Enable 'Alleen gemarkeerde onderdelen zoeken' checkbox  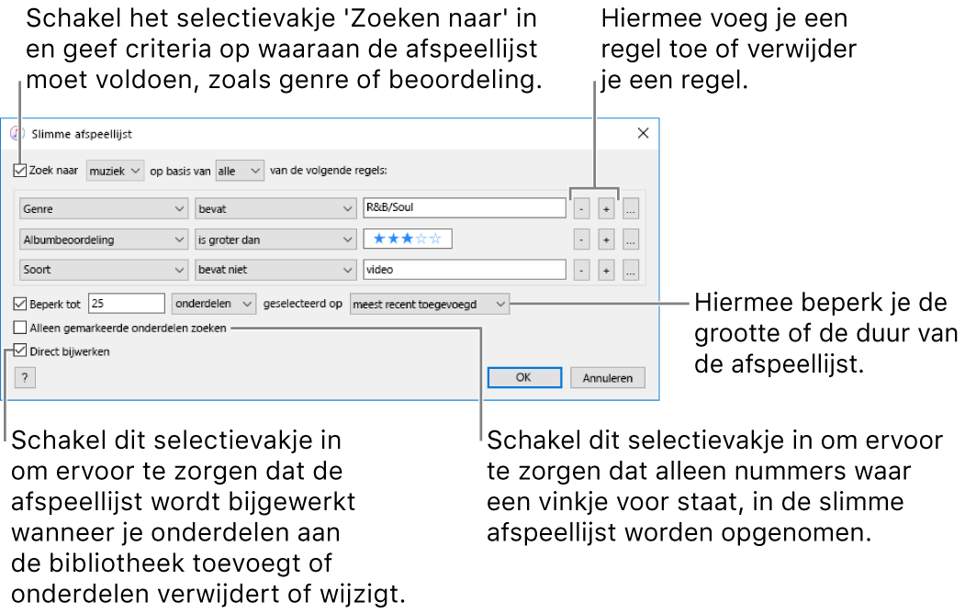click(x=19, y=328)
